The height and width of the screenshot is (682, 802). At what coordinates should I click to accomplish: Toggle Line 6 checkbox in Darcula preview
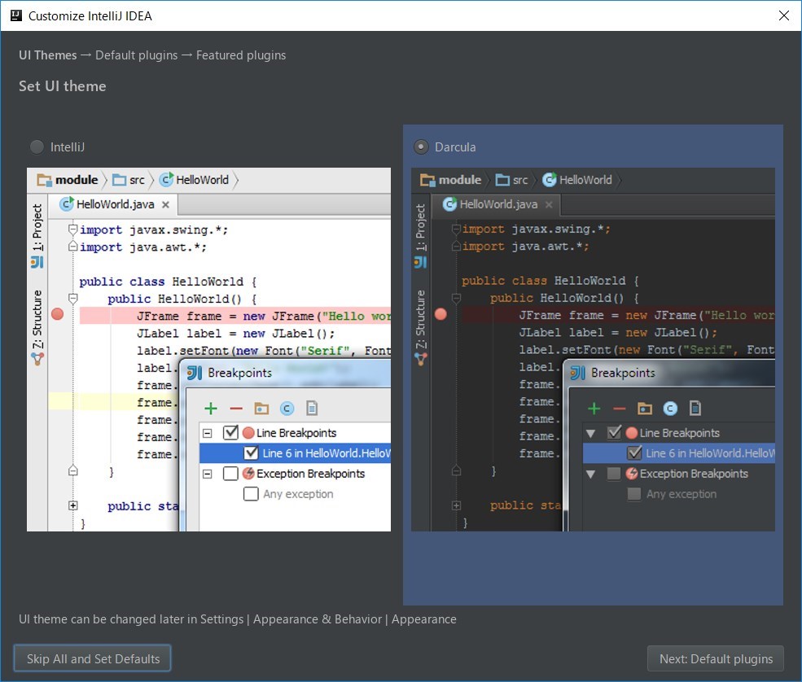click(634, 453)
